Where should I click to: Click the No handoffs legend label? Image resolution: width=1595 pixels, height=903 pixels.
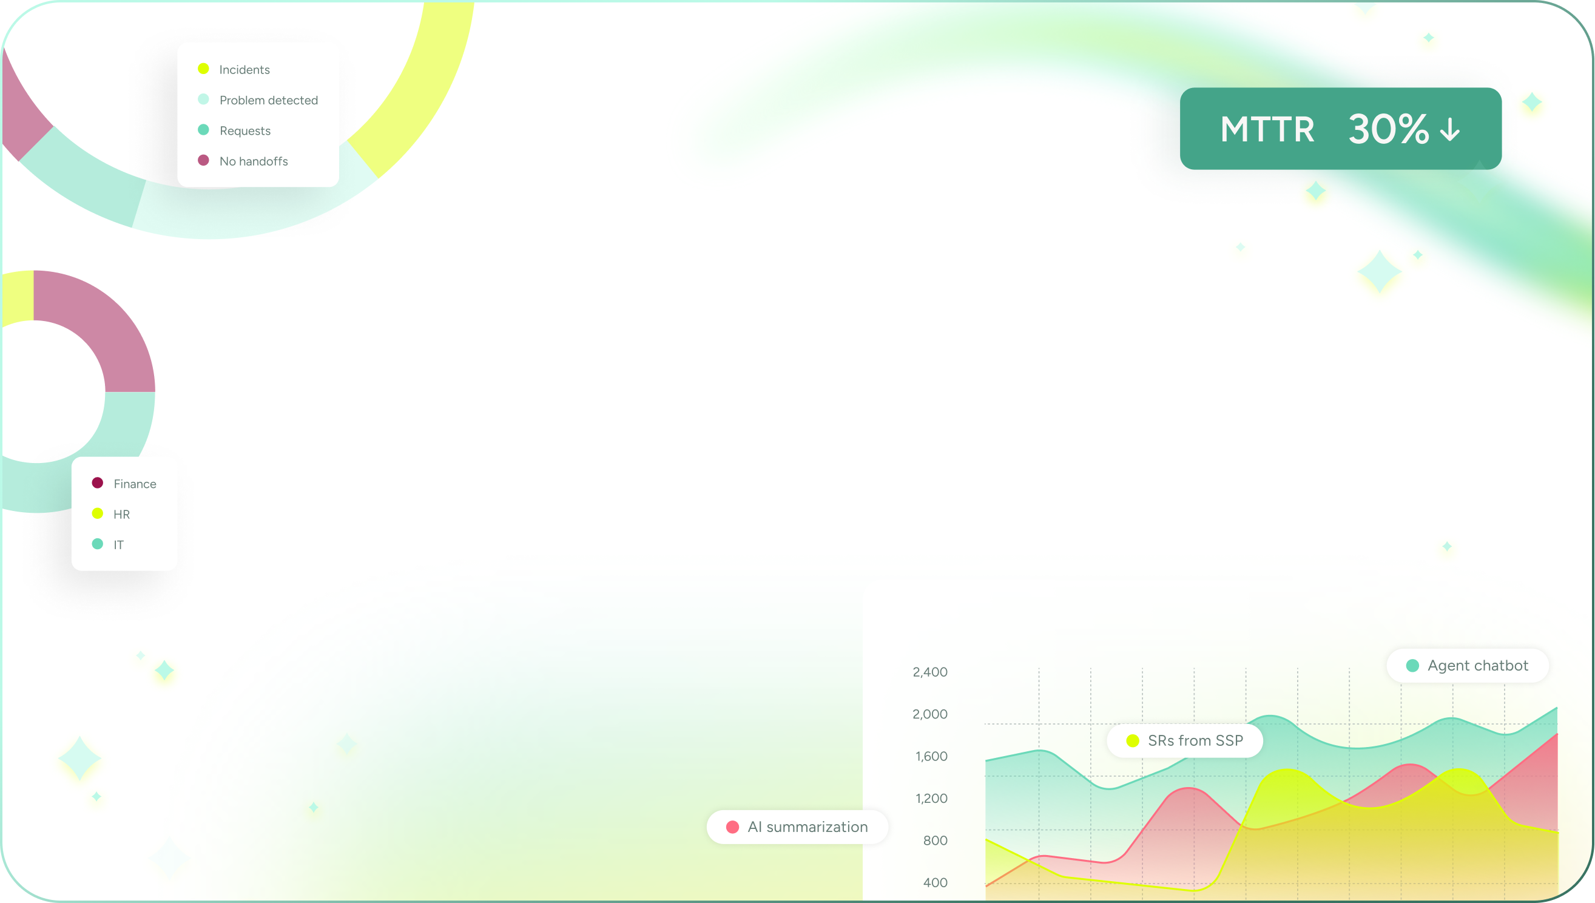tap(253, 161)
